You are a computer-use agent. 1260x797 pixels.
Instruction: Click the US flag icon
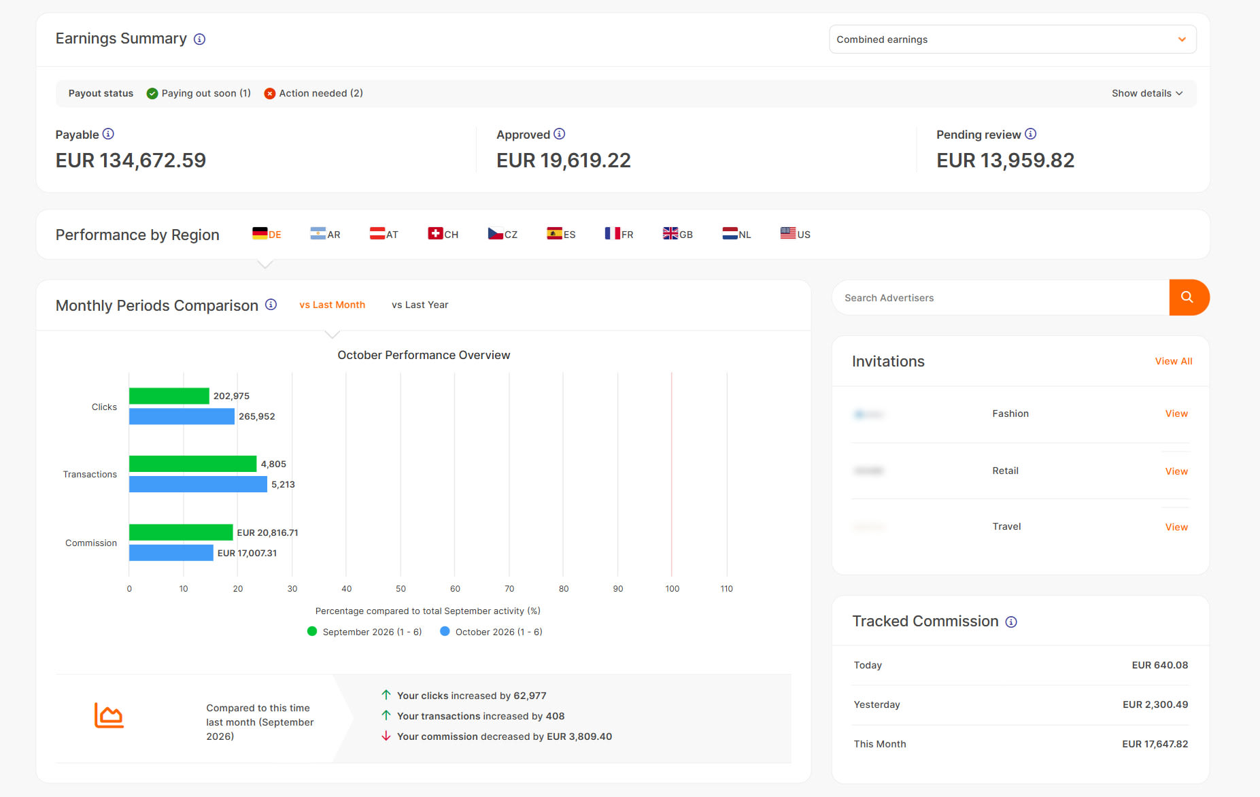[x=788, y=233]
